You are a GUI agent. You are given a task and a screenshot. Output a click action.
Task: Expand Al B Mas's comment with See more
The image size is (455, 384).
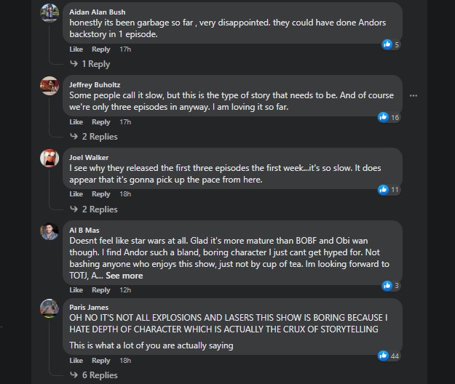124,276
